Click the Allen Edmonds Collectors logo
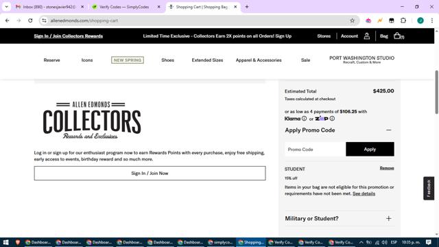Screen dimensions: 439x247 point(92,120)
